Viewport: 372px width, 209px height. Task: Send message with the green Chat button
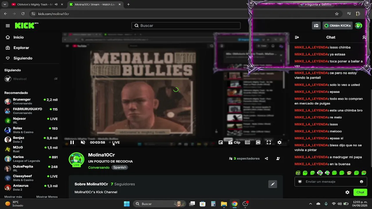tap(360, 192)
